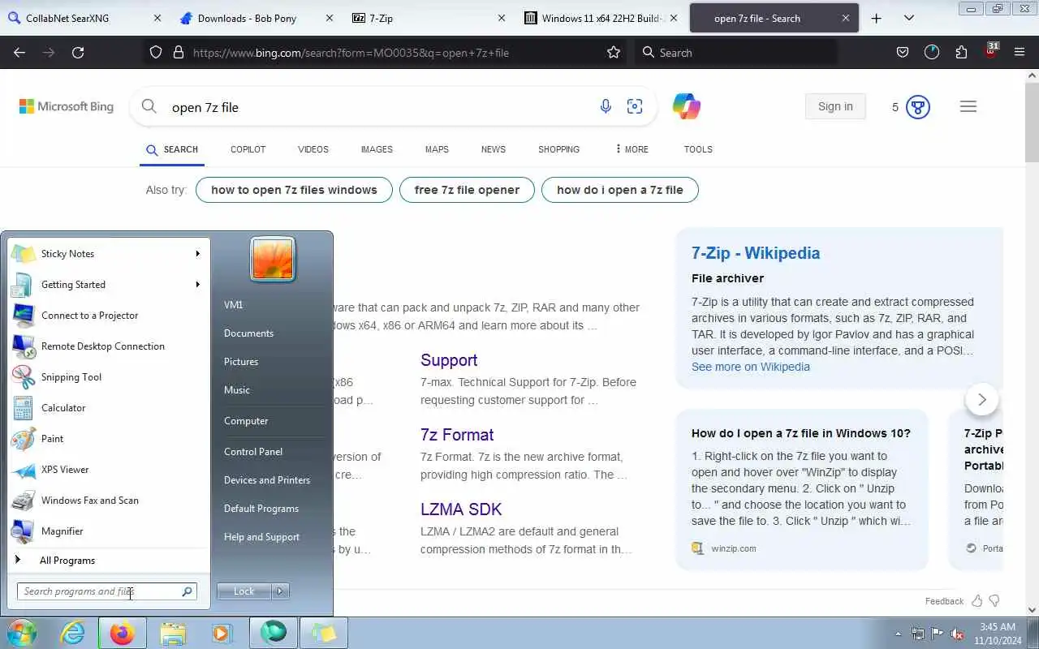The width and height of the screenshot is (1039, 649).
Task: Open list all tabs dropdown
Action: point(909,18)
